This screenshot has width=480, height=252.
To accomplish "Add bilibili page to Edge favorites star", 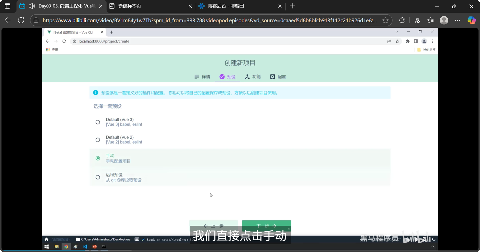I will click(x=385, y=20).
